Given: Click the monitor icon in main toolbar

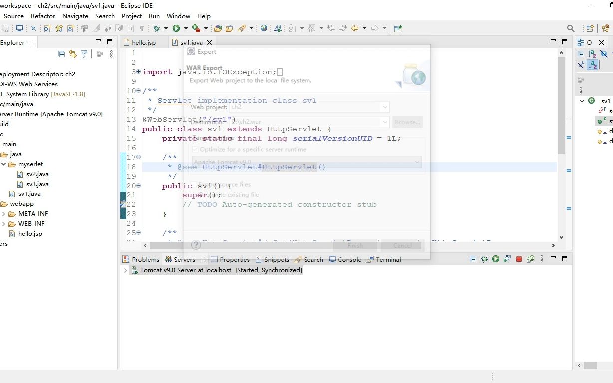Looking at the screenshot, I should tap(19, 29).
